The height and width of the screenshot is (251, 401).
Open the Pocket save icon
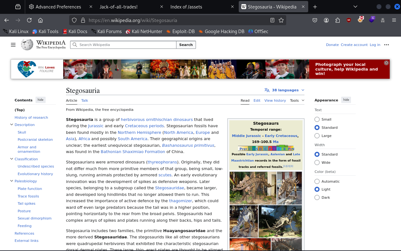click(x=315, y=20)
